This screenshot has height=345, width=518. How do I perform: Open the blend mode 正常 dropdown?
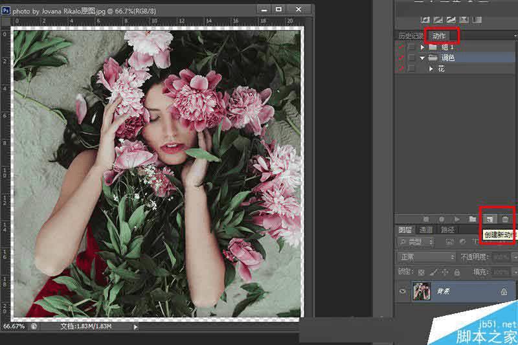coord(424,257)
